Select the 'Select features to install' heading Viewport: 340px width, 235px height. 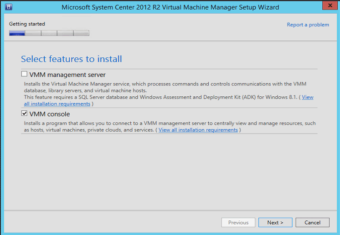tap(72, 59)
